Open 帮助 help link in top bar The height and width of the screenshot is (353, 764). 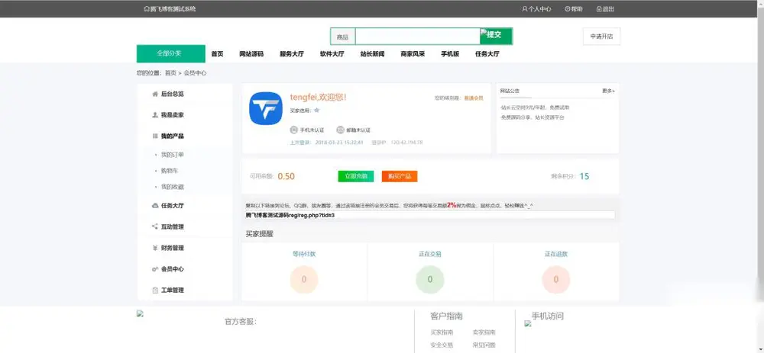point(574,8)
